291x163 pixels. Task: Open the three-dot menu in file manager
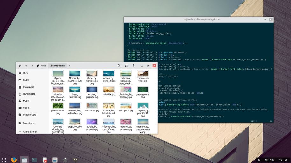[134, 66]
